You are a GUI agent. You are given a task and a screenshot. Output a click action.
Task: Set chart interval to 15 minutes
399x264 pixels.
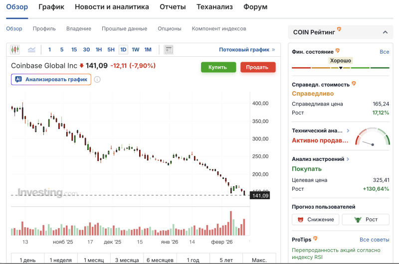(74, 49)
